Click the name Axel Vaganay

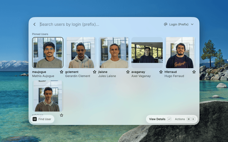[x=141, y=76]
